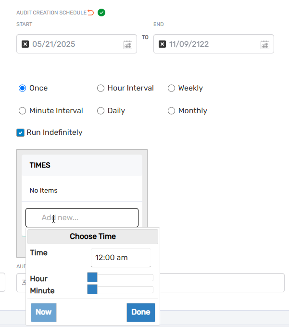Uncheck the Run Indefinitely checkbox
Screen dimensions: 289x327
pos(20,132)
